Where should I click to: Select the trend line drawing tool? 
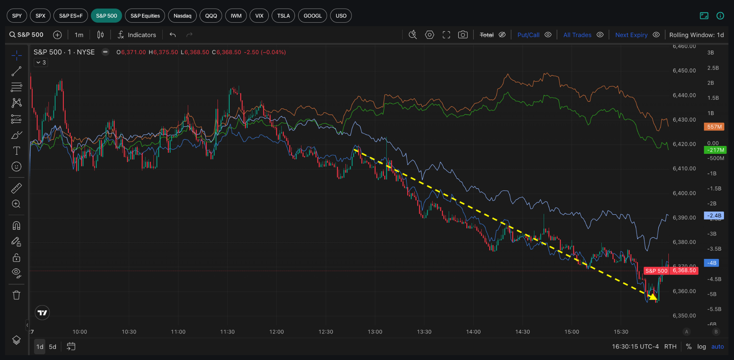(16, 71)
